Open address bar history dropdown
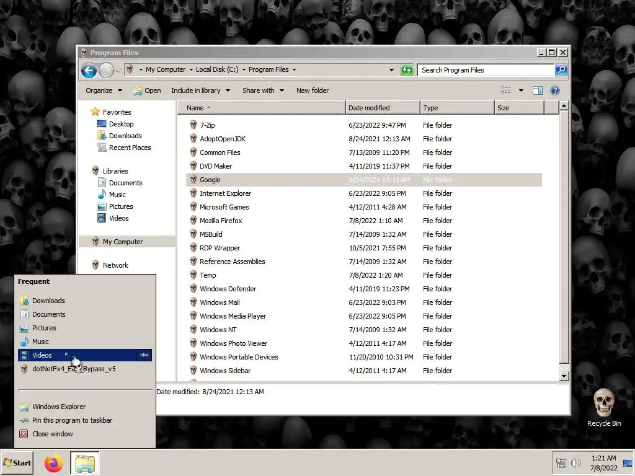Screen dimensions: 635x476 coord(391,70)
